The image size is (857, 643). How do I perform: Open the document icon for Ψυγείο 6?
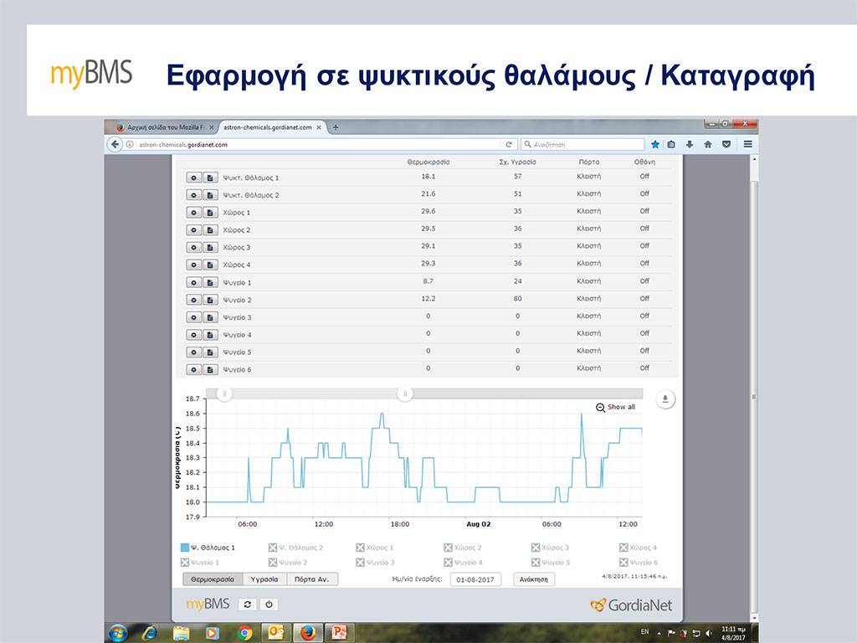point(211,369)
